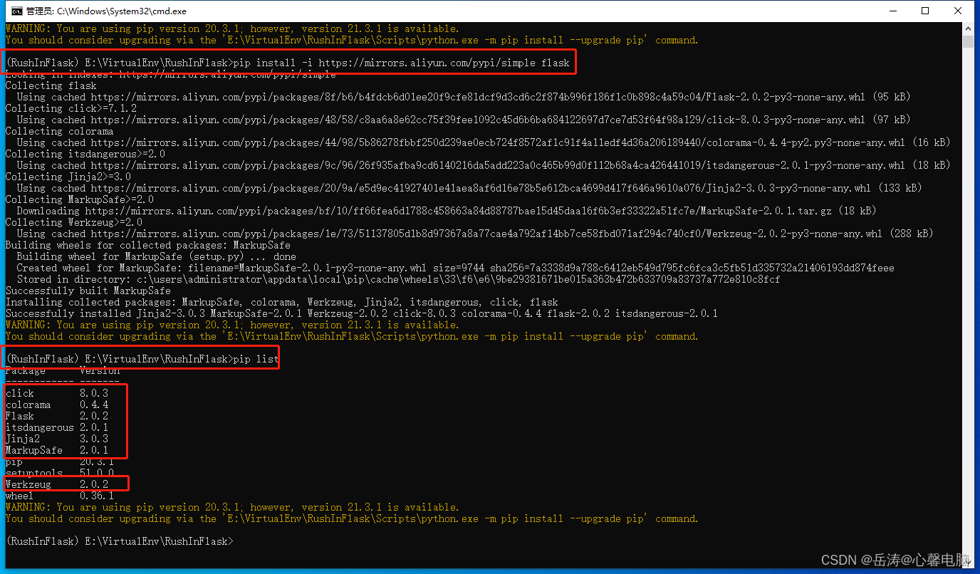Click the cmd.exe icon in title bar

coord(16,11)
